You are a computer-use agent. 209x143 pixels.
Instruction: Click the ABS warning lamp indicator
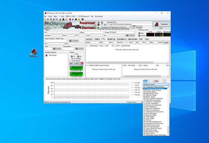(x=139, y=33)
